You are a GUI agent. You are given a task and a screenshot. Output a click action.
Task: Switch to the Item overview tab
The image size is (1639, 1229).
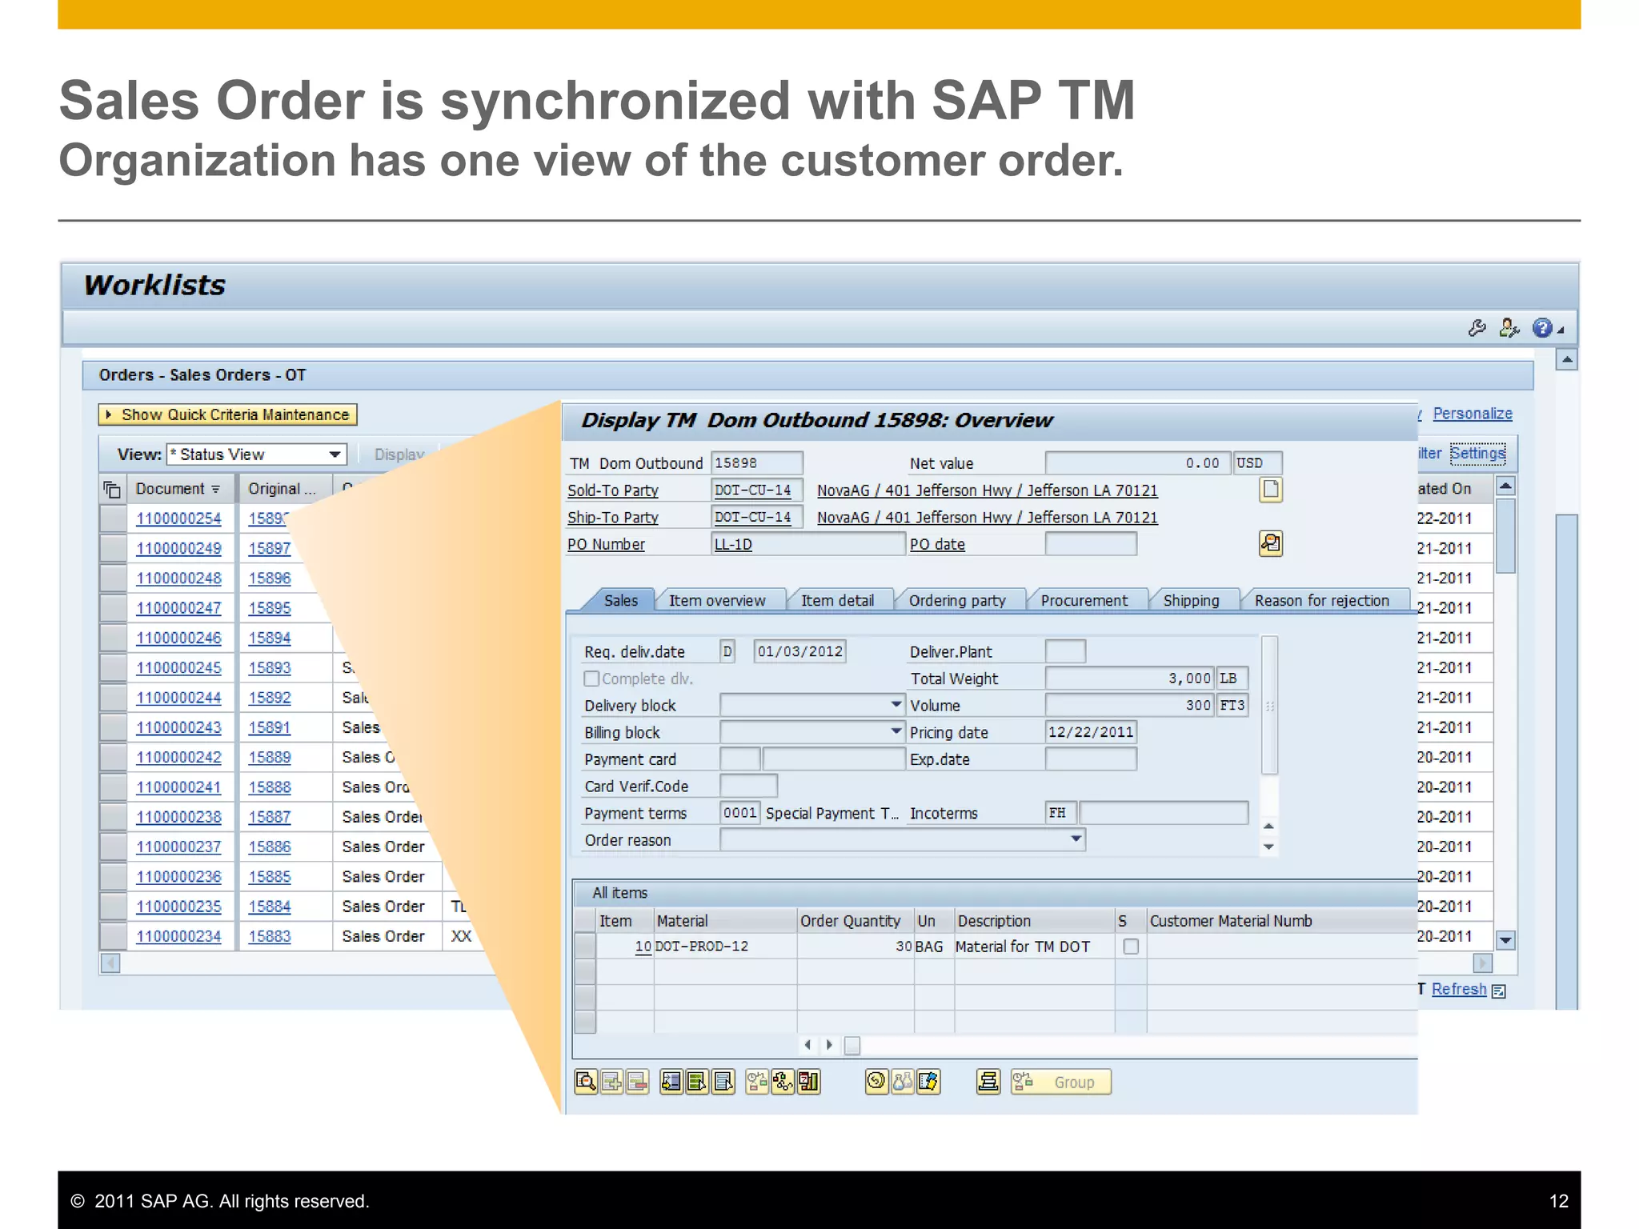[x=717, y=600]
